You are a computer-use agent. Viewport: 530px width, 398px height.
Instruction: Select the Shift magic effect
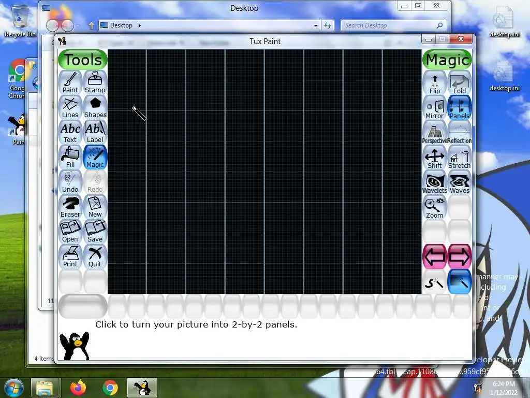435,158
